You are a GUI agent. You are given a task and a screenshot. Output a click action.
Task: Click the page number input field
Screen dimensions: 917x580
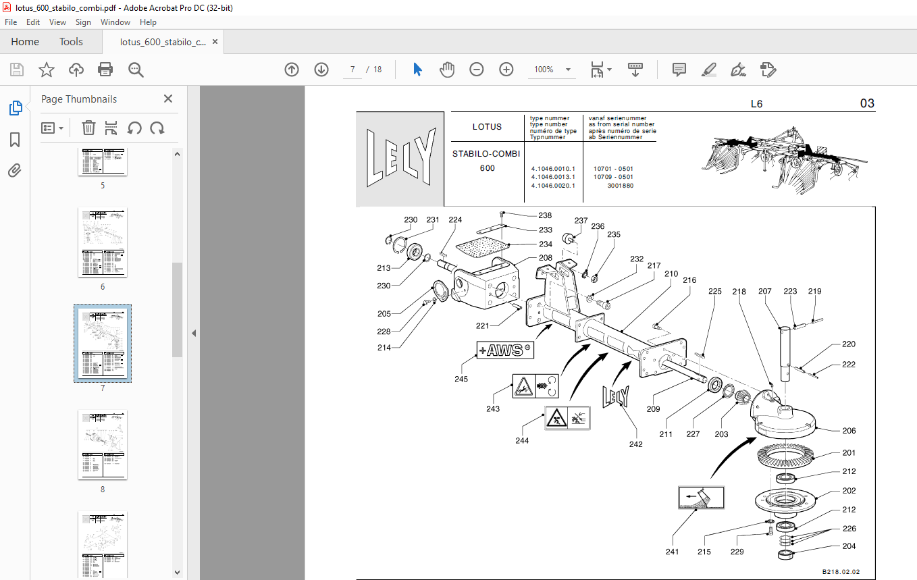click(x=352, y=70)
